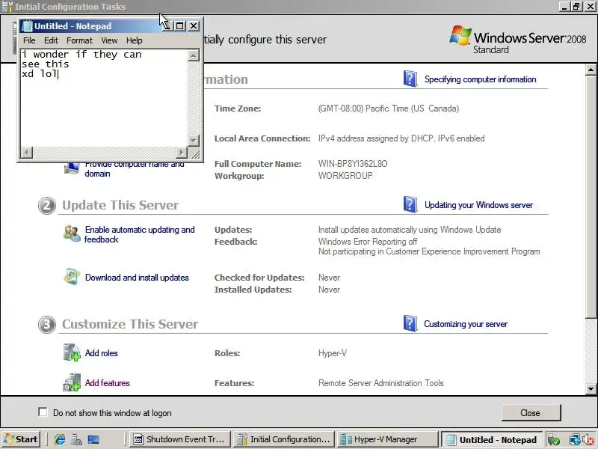Click inside the Notepad text area
This screenshot has width=598, height=449.
point(104,98)
